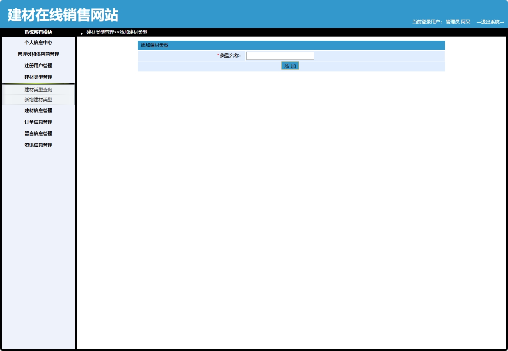Viewport: 508px width, 351px height.
Task: Open 管理员和供应商管理 from the sidebar
Action: pyautogui.click(x=38, y=54)
